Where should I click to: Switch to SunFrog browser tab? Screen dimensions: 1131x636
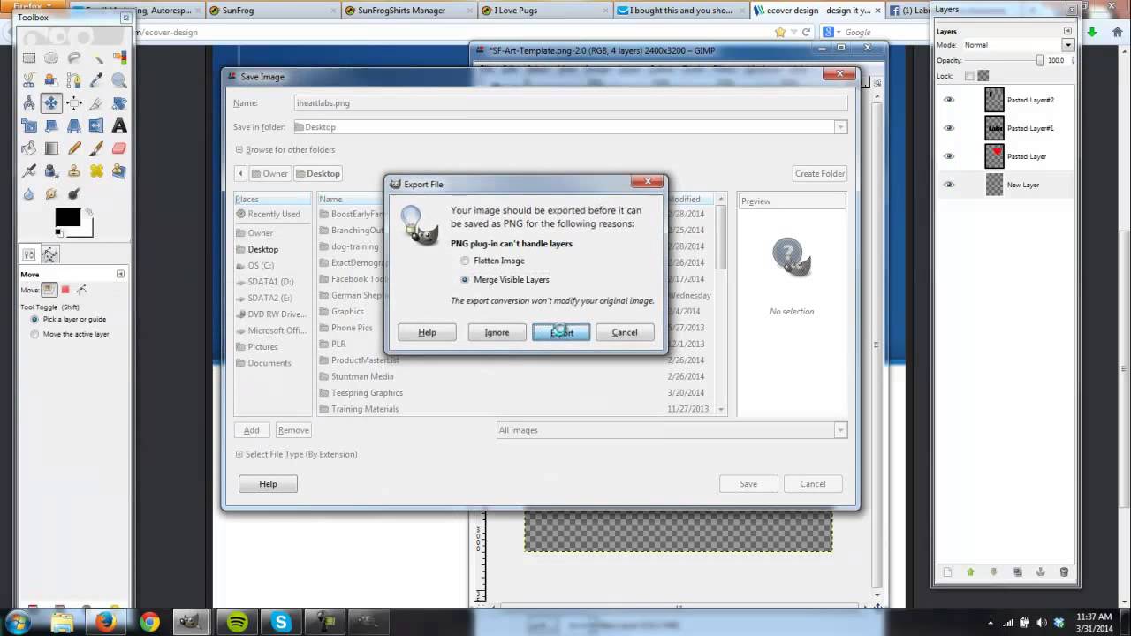tap(271, 11)
